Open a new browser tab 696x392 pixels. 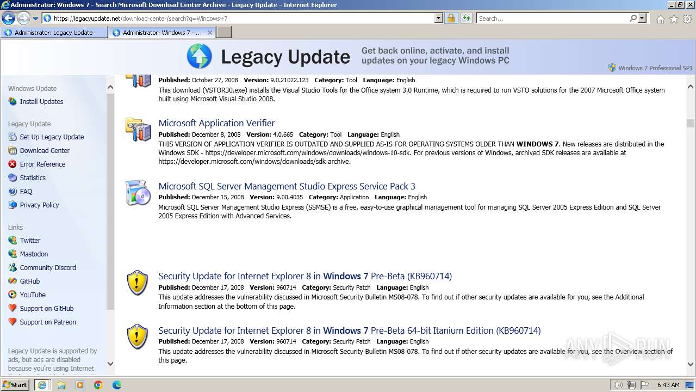224,33
